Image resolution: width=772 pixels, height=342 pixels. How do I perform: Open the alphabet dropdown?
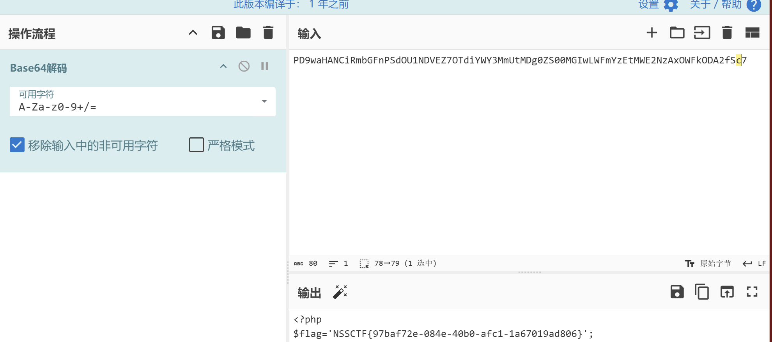point(264,101)
